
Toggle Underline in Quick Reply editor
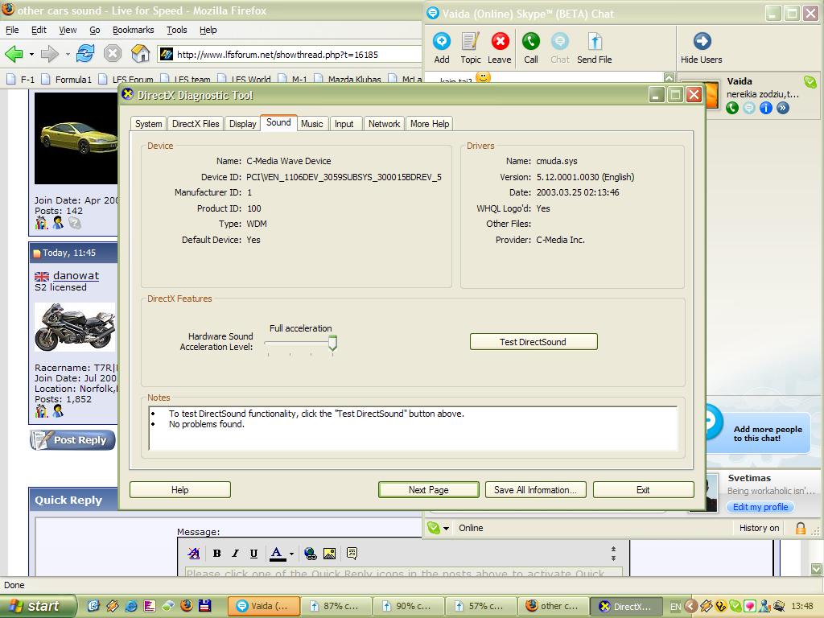[253, 554]
